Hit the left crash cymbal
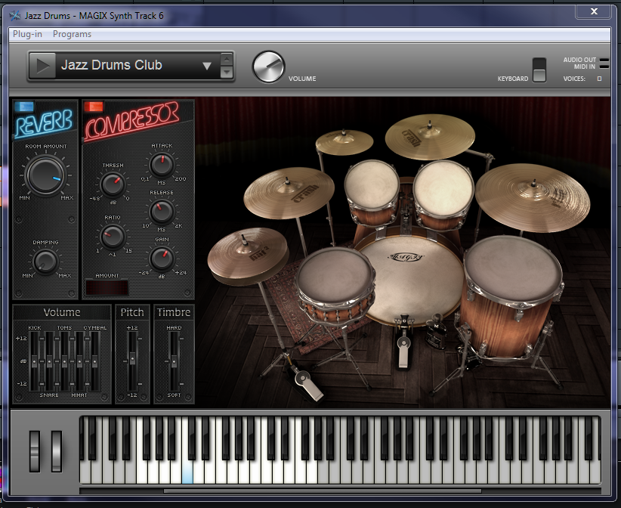621x508 pixels. [289, 192]
